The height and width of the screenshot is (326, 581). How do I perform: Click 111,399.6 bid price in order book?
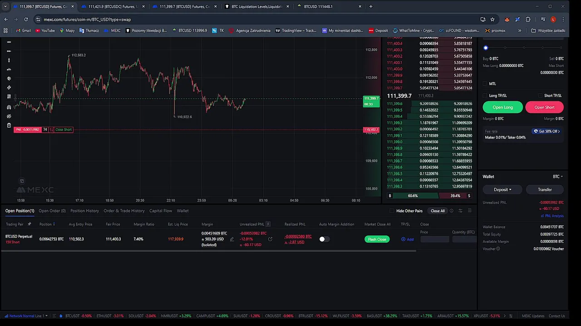coord(394,104)
